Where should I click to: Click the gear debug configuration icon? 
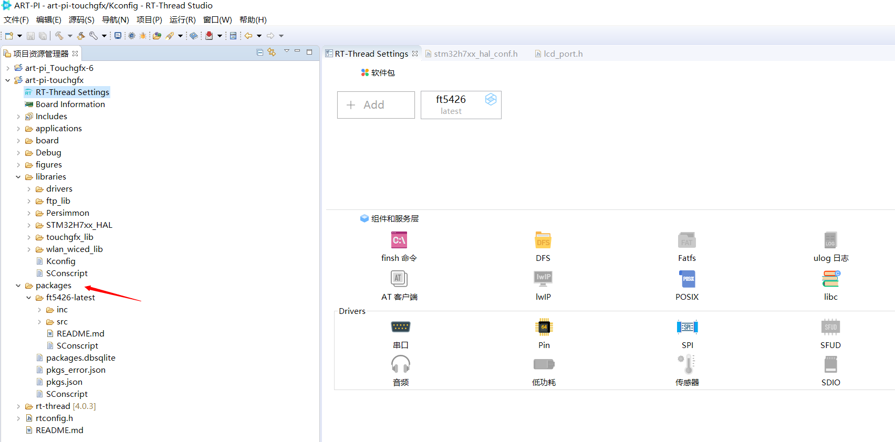pyautogui.click(x=131, y=36)
